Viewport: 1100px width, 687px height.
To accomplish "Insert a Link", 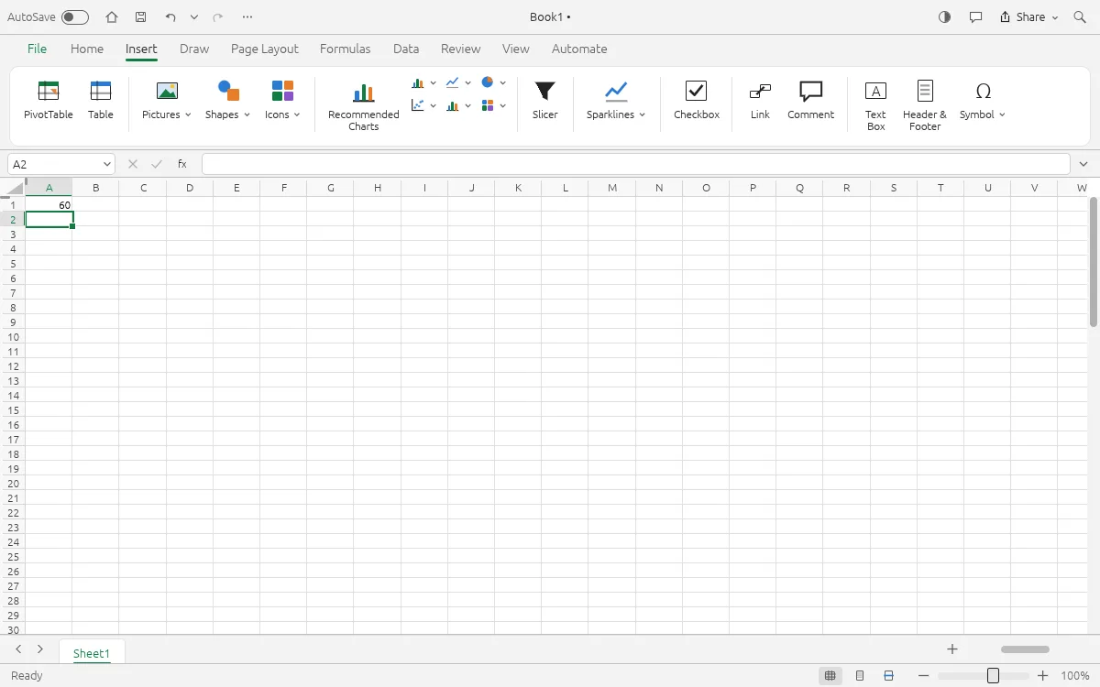I will pos(760,101).
